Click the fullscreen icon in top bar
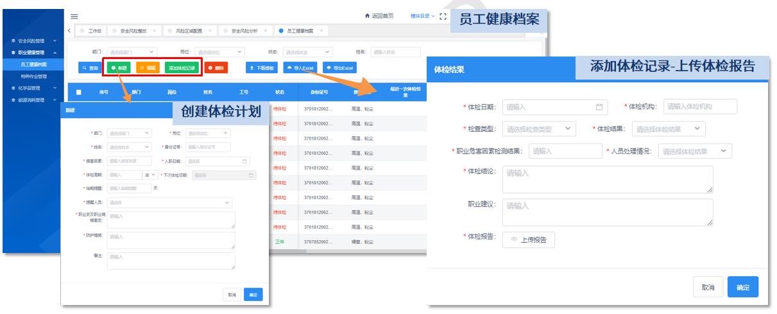This screenshot has height=314, width=777. tap(442, 16)
